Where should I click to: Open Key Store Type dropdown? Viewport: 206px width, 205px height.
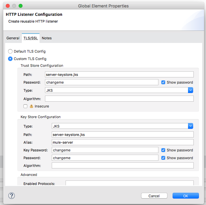[190, 126]
